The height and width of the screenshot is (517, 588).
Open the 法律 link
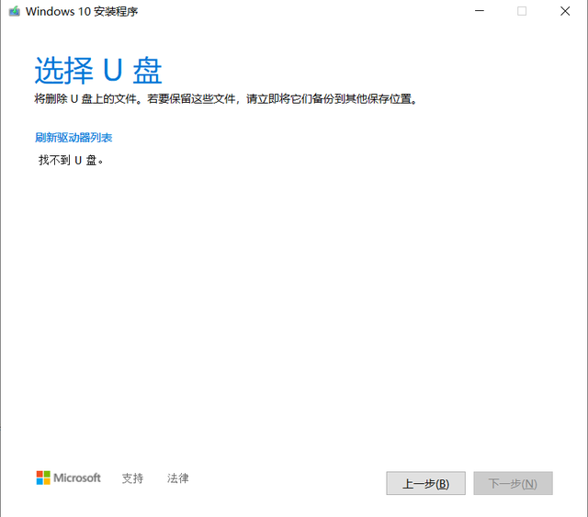[x=177, y=478]
